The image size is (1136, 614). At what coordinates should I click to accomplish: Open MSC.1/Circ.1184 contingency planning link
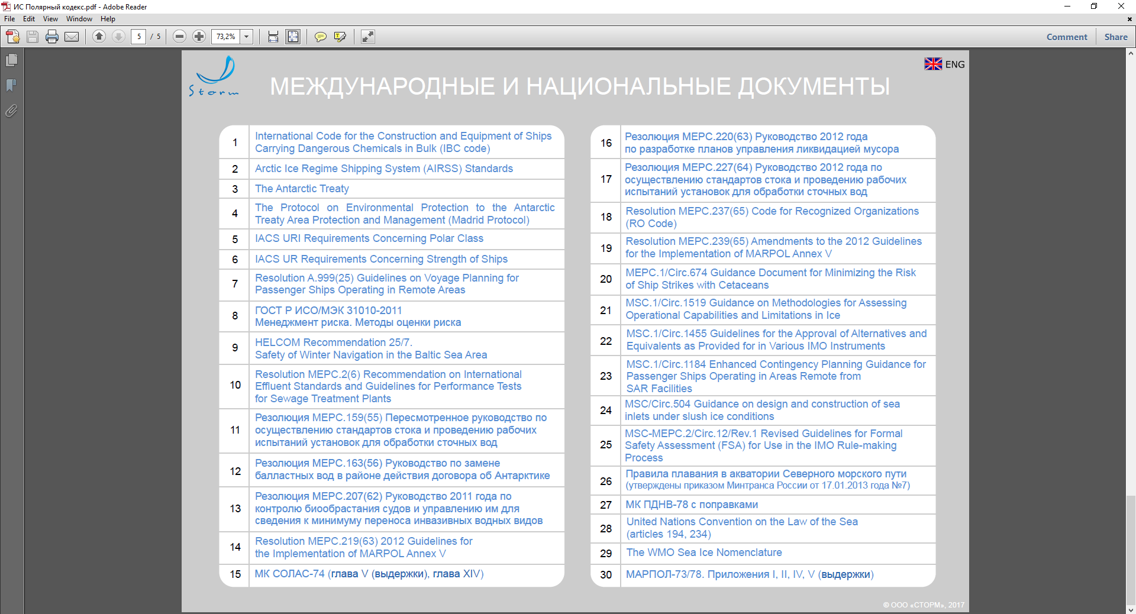776,376
